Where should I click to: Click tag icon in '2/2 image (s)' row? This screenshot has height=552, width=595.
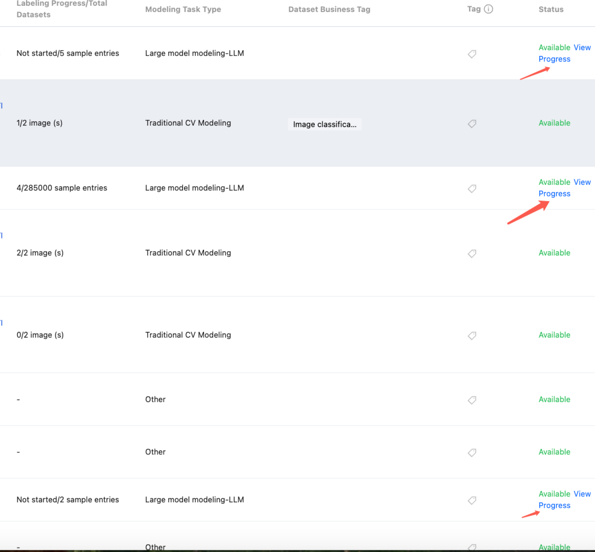tap(472, 253)
